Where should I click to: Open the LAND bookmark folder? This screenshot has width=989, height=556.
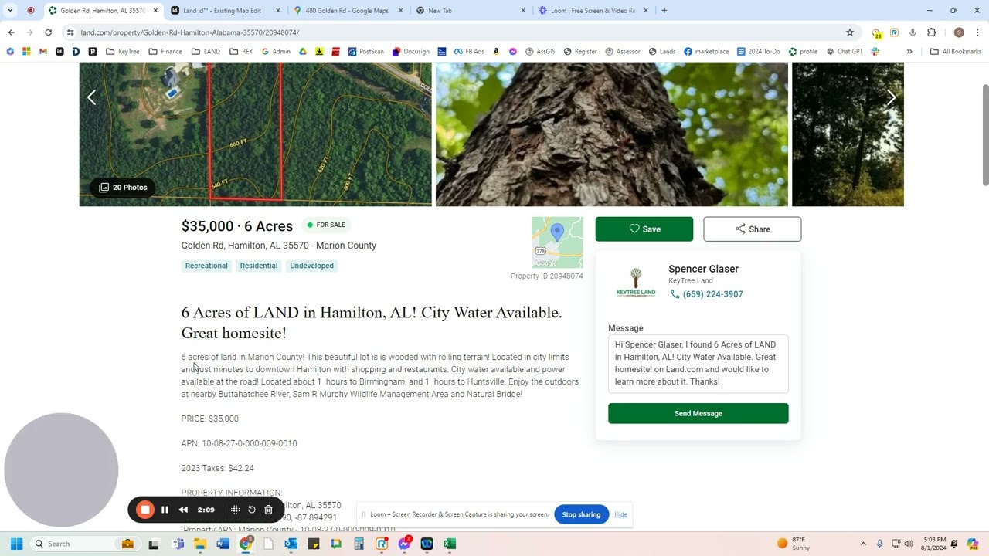click(206, 52)
